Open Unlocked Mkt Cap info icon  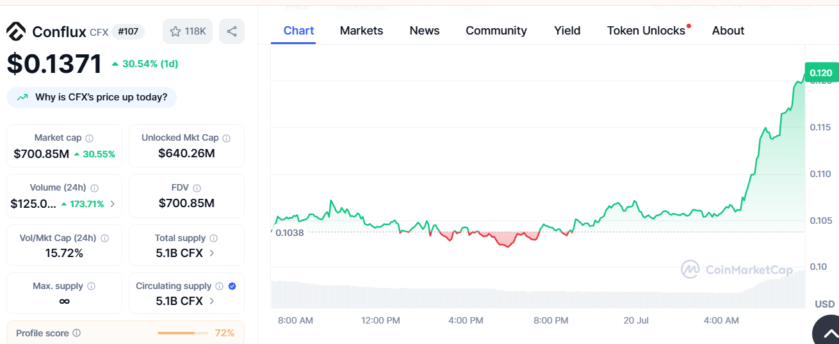coord(227,138)
